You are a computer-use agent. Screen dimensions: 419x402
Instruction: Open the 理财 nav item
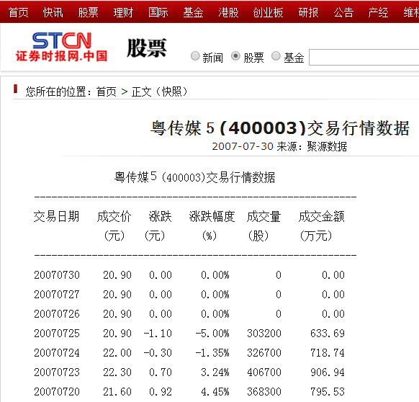pyautogui.click(x=123, y=12)
